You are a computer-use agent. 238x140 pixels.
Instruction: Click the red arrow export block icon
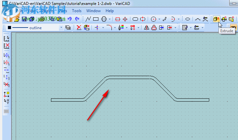point(170,28)
